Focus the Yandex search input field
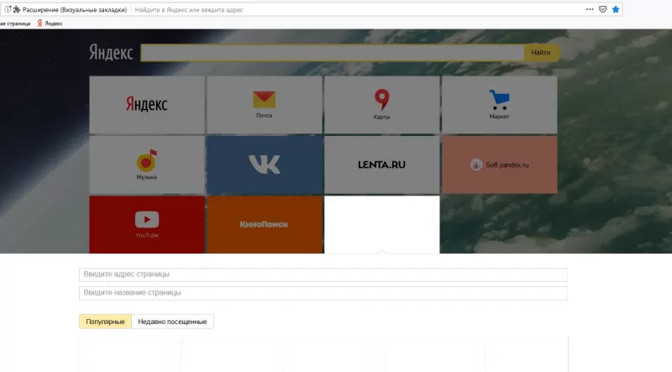Viewport: 672px width, 372px height. [x=332, y=53]
